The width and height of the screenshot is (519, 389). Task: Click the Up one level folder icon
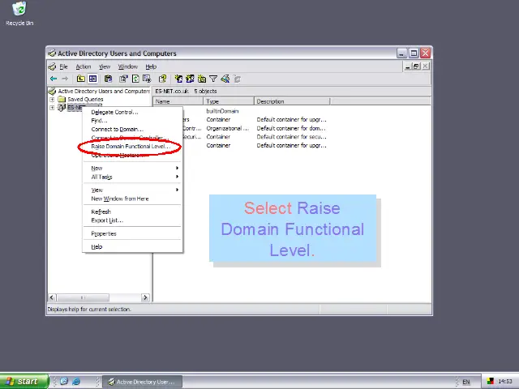click(81, 79)
